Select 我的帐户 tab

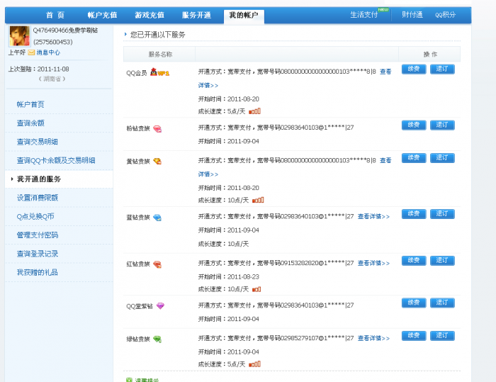pos(244,16)
